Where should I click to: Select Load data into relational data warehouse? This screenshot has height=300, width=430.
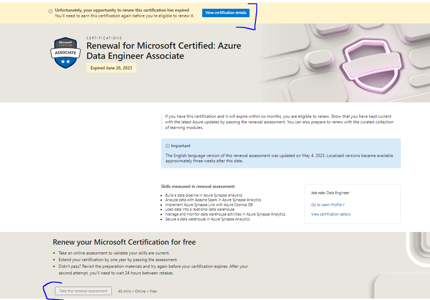click(200, 209)
